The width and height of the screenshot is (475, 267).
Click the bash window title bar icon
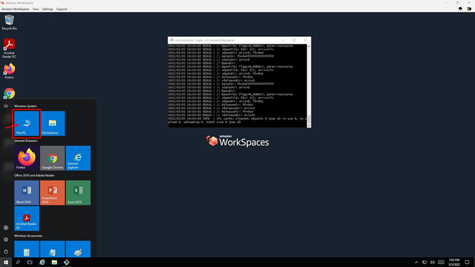[x=172, y=40]
